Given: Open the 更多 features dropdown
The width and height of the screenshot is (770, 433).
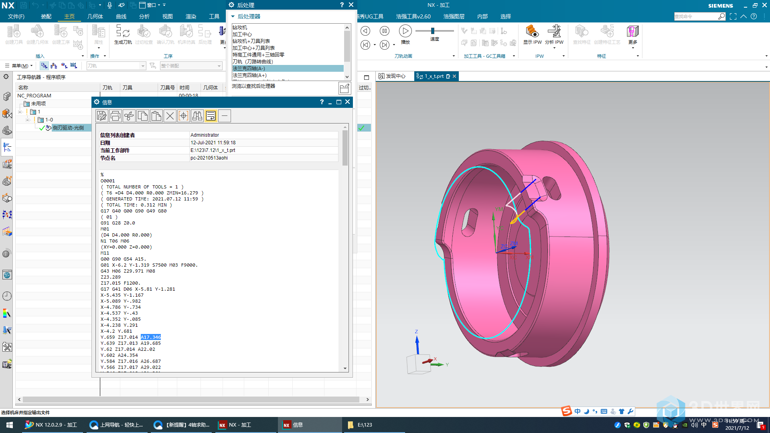Looking at the screenshot, I should tap(632, 37).
